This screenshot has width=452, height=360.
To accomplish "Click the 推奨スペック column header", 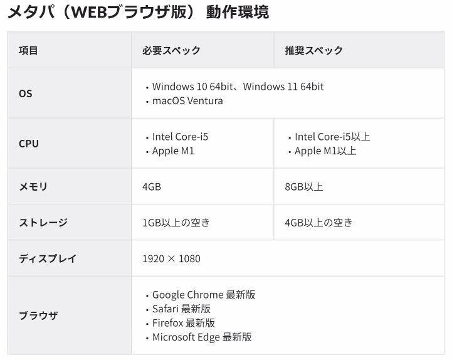I will (x=313, y=50).
